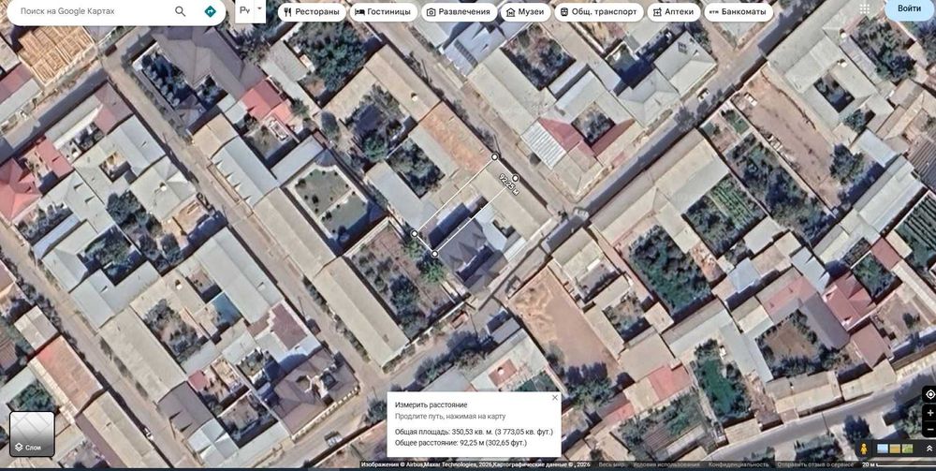
Task: Select the light-blue map type thumbnail
Action: pos(883,449)
